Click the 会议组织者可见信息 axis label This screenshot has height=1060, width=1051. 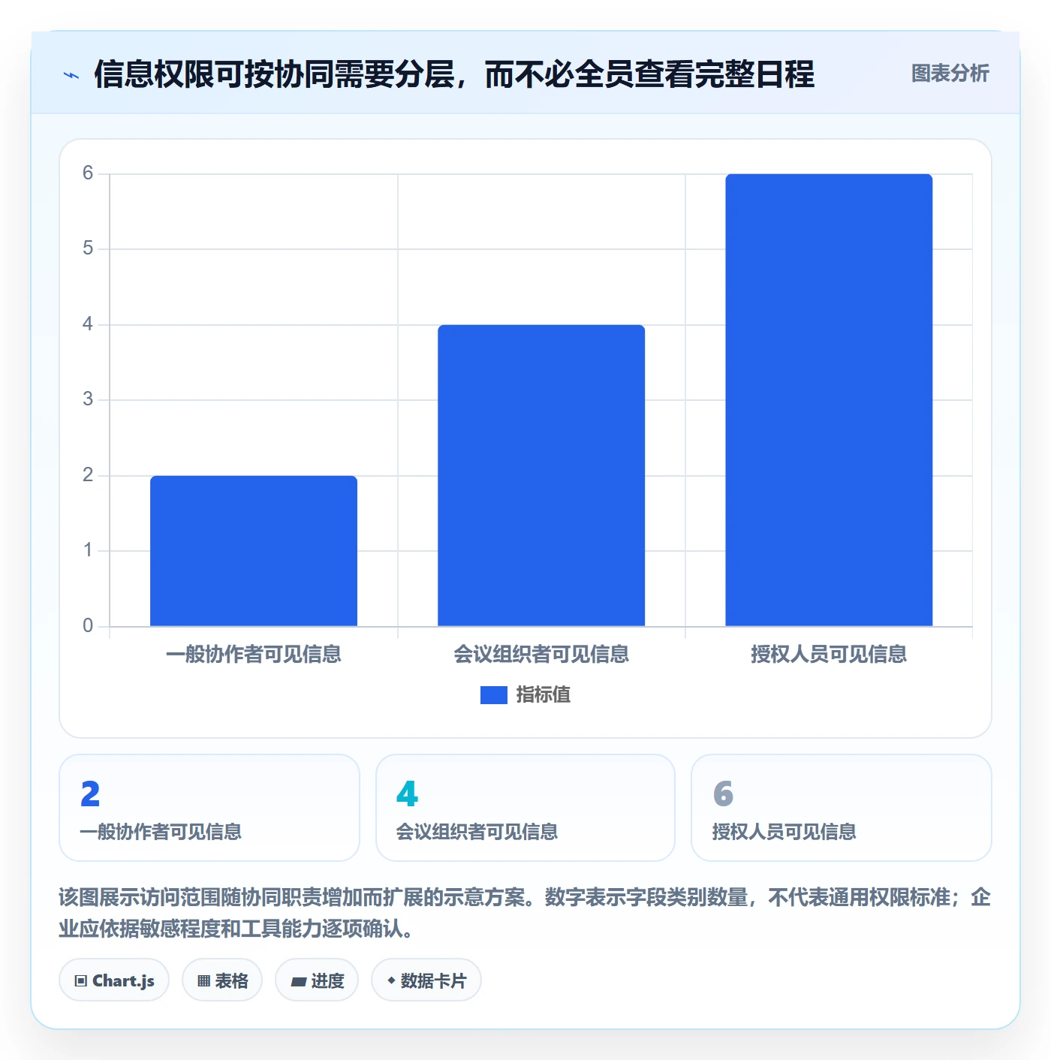click(541, 655)
